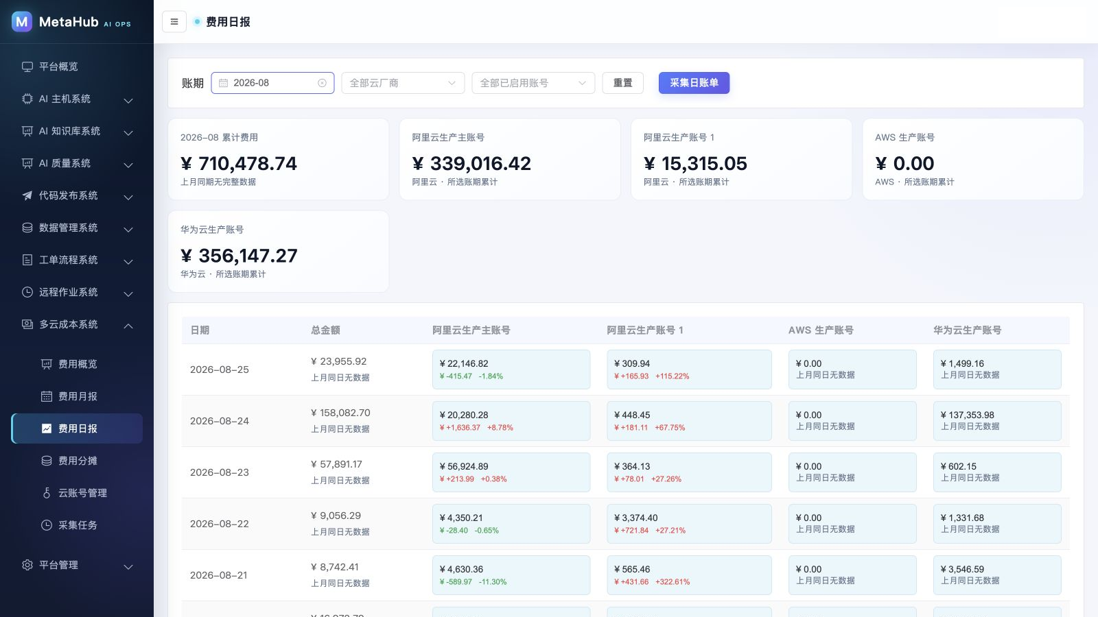Click the 工单流程系统 document icon

coord(27,260)
